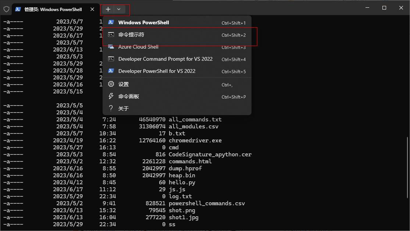The image size is (410, 231).
Task: Open settings via the 设置 gear icon
Action: click(111, 84)
